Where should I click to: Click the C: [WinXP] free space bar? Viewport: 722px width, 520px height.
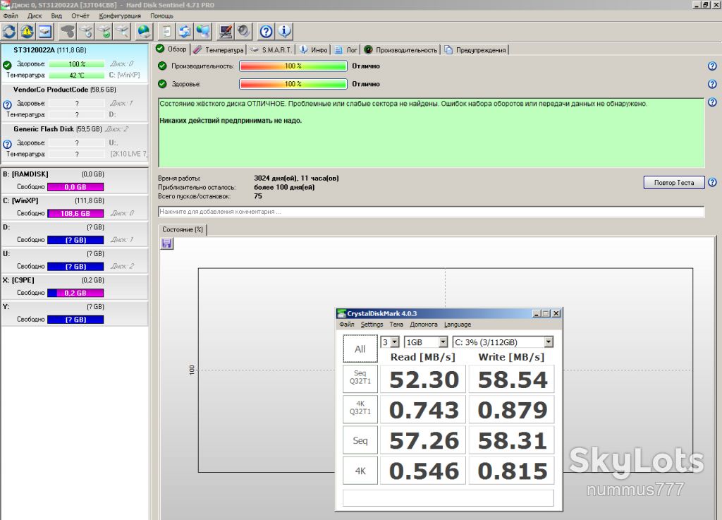pyautogui.click(x=75, y=213)
